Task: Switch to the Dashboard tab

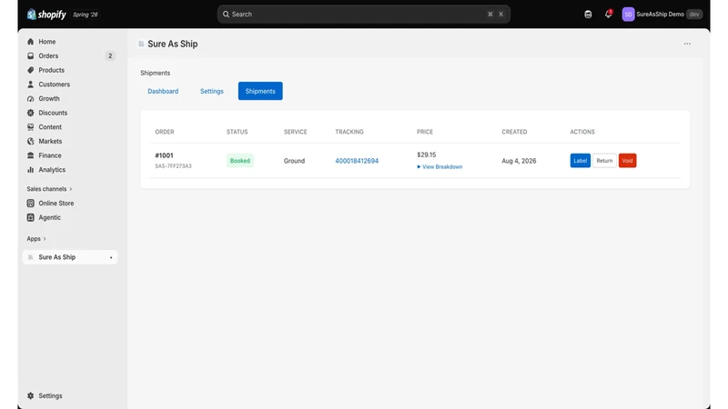Action: click(163, 92)
